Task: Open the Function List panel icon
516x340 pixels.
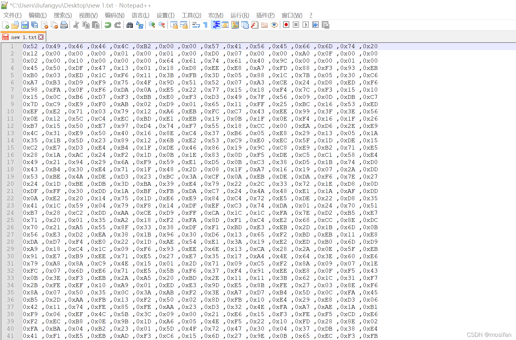Action: point(255,25)
